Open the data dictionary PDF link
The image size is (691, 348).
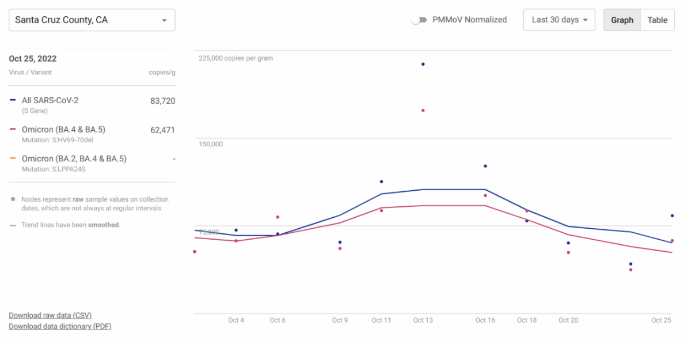coord(60,326)
